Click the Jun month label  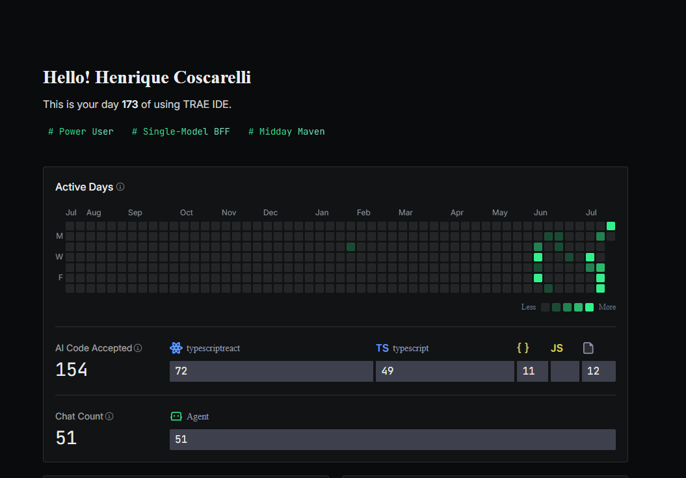[x=541, y=213]
